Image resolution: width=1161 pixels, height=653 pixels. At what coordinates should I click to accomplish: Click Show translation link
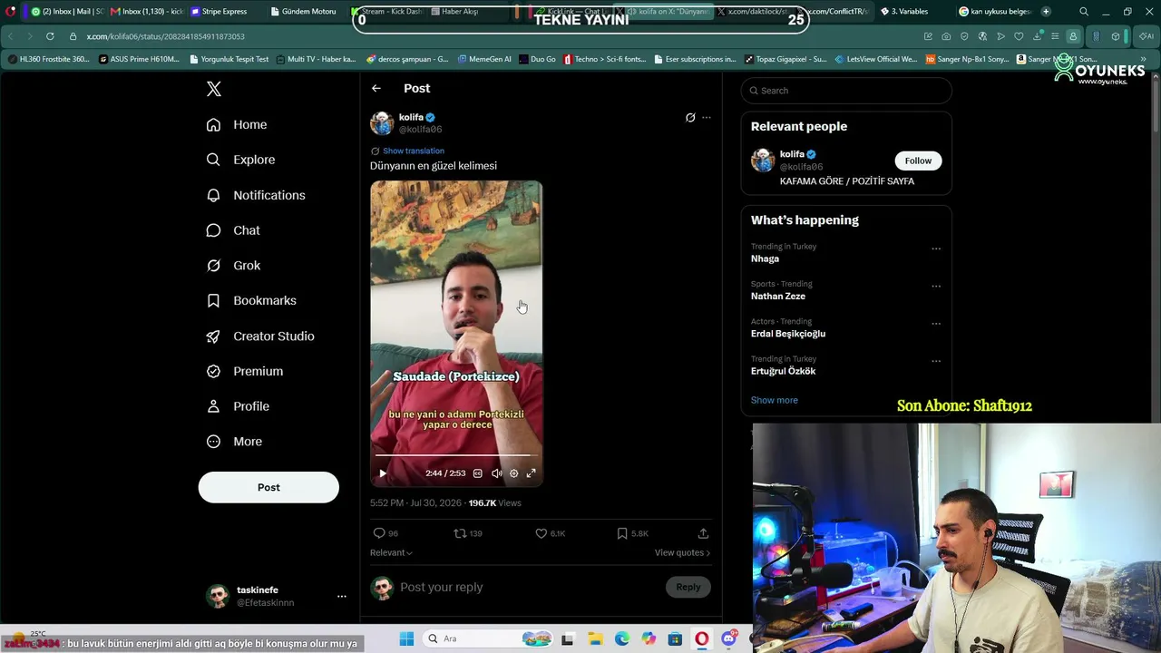tap(414, 151)
